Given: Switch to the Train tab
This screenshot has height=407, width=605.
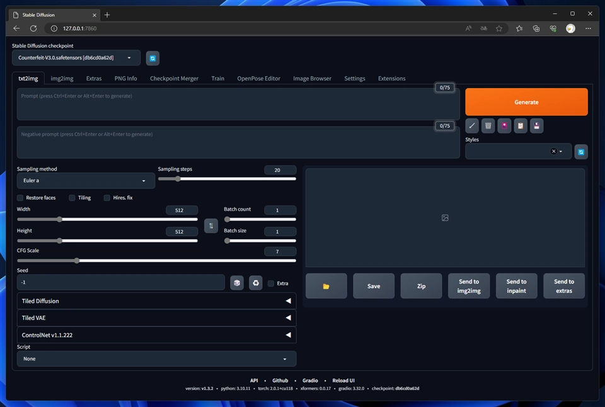Looking at the screenshot, I should click(217, 78).
